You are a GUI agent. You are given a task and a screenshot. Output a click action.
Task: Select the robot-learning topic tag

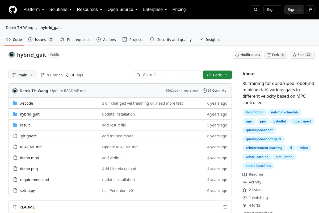tap(257, 157)
